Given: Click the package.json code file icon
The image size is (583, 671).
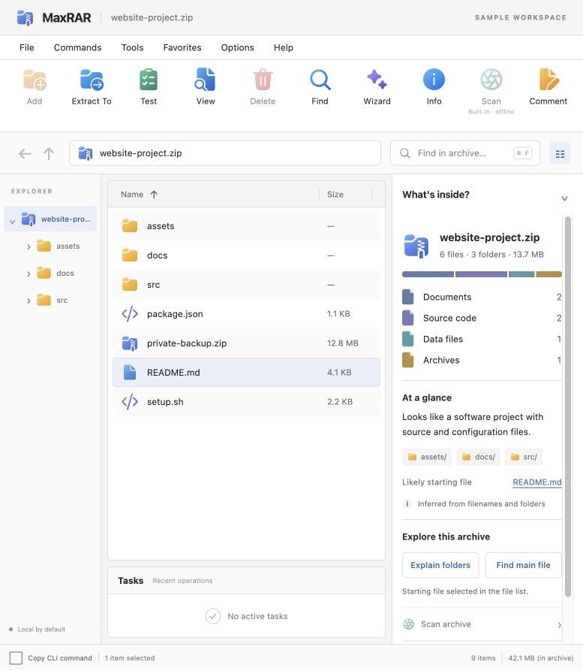Looking at the screenshot, I should pos(130,313).
